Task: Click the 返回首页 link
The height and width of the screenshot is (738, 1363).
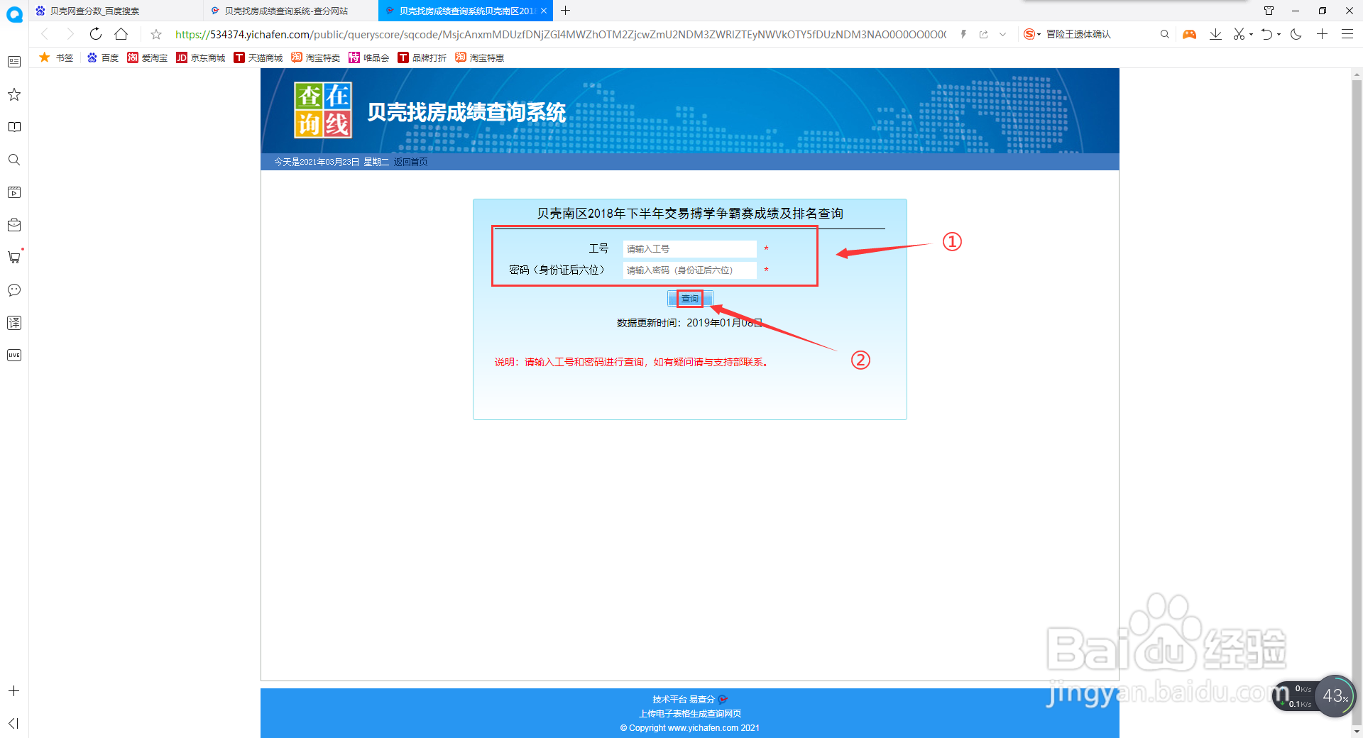Action: point(410,162)
